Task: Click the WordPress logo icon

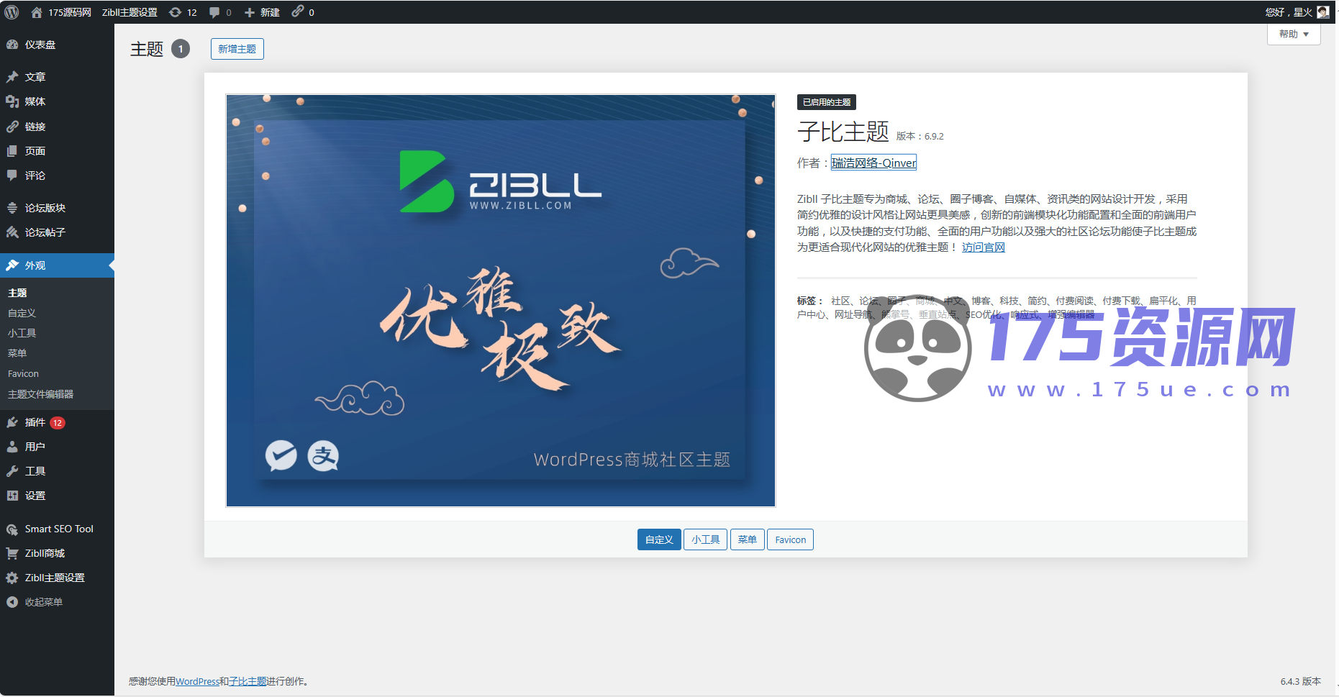Action: click(x=12, y=12)
